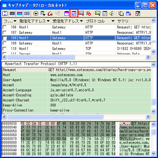Open the red waveform graph icon
Image resolution: width=158 pixels, height=158 pixels.
(81, 14)
